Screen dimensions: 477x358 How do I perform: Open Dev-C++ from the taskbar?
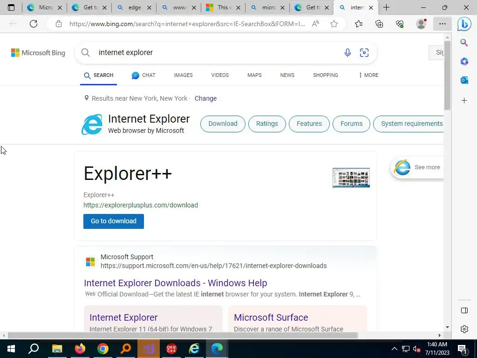coord(171,349)
